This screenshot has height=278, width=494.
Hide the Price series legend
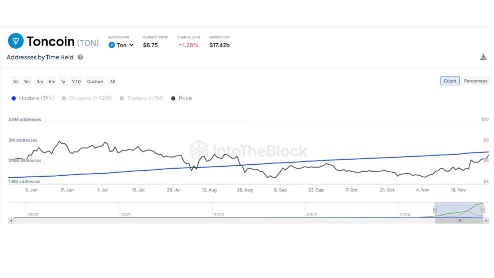(x=181, y=98)
